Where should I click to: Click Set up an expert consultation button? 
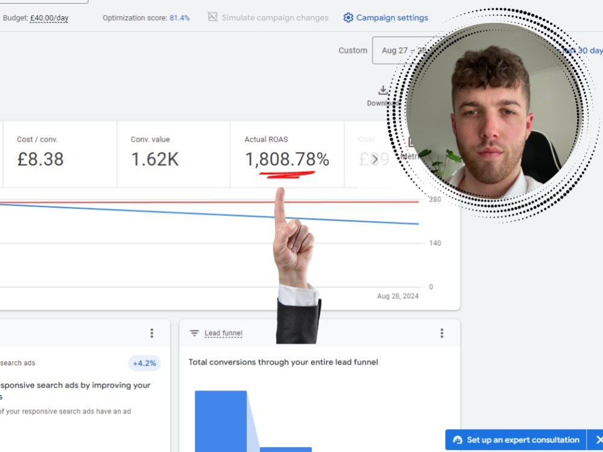pos(516,440)
